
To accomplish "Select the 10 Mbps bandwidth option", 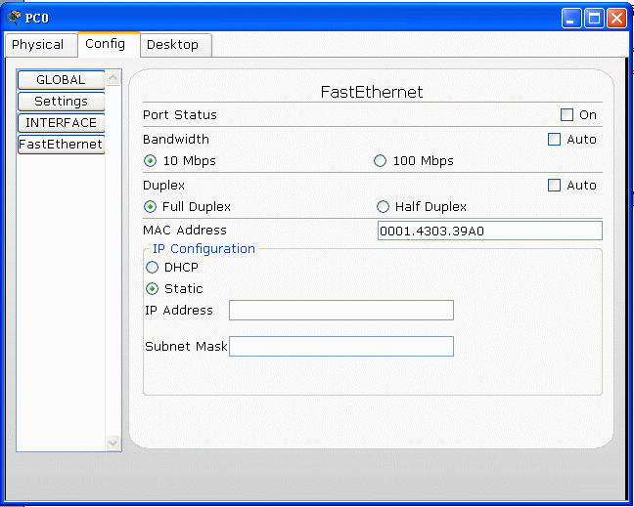I will pyautogui.click(x=151, y=161).
